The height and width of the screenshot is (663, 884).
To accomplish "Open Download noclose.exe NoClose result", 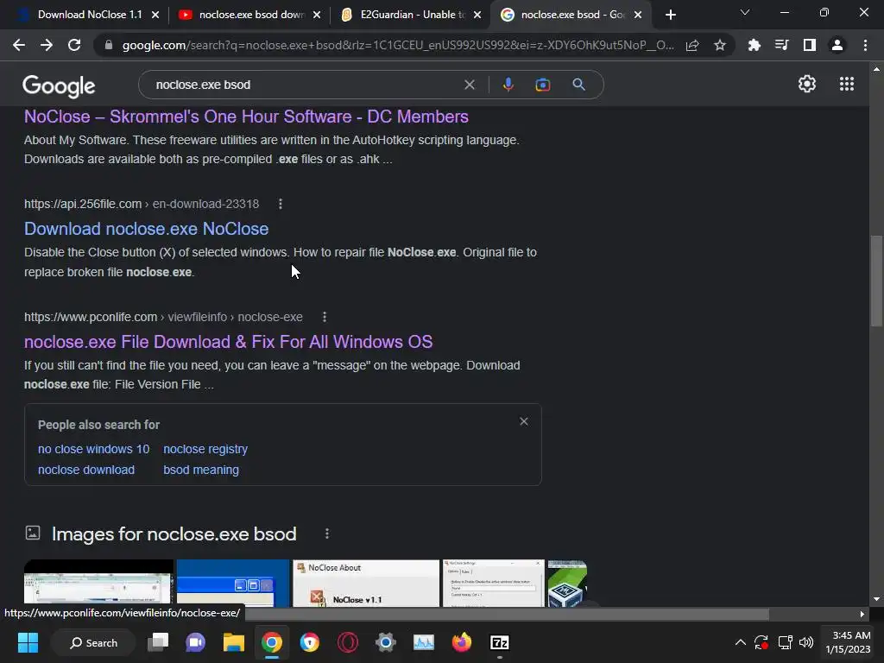I will pos(147,229).
